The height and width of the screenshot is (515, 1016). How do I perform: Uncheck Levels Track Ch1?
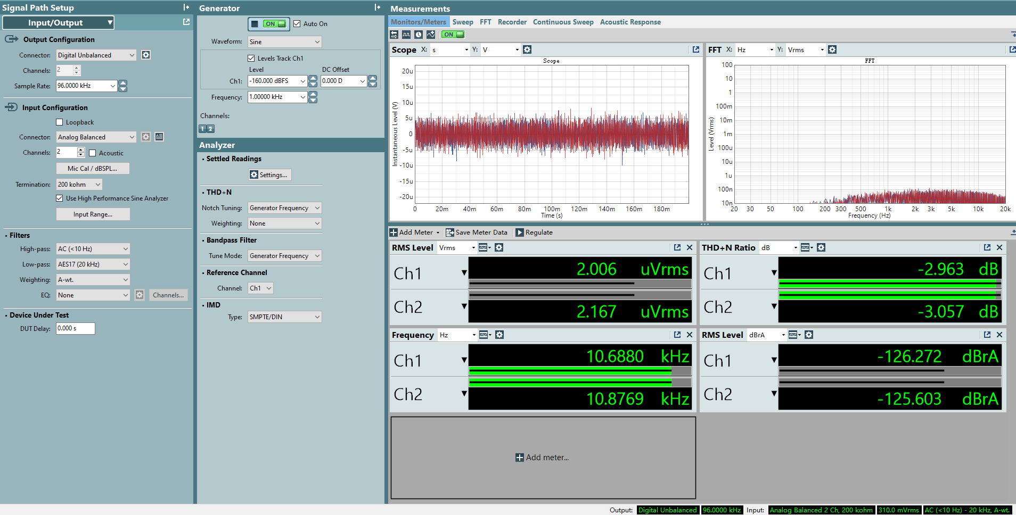pos(251,58)
